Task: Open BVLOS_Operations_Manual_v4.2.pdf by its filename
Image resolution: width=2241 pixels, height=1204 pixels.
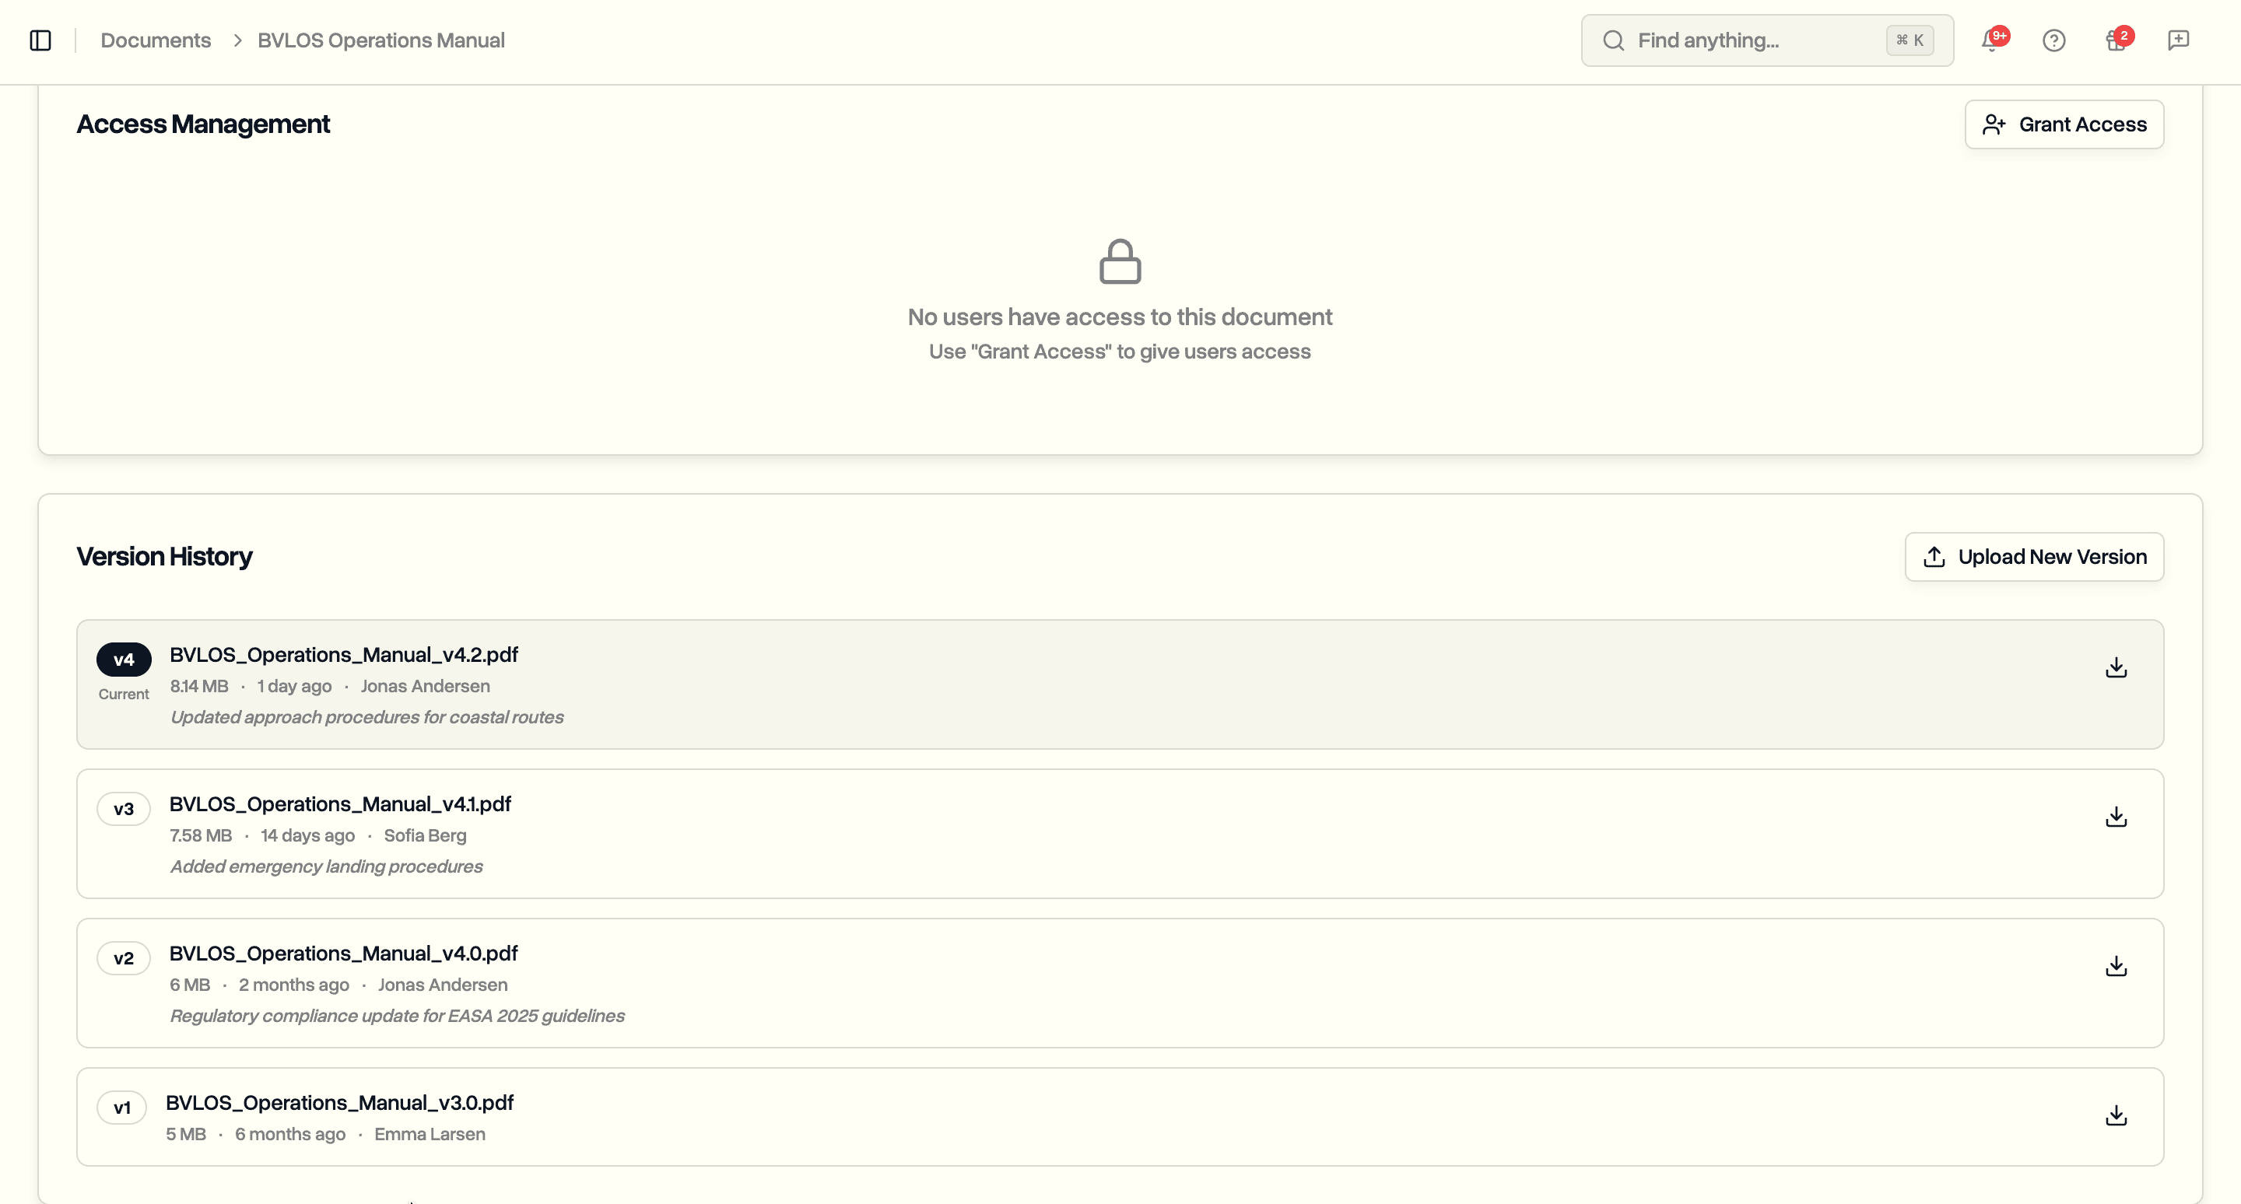Action: [342, 654]
